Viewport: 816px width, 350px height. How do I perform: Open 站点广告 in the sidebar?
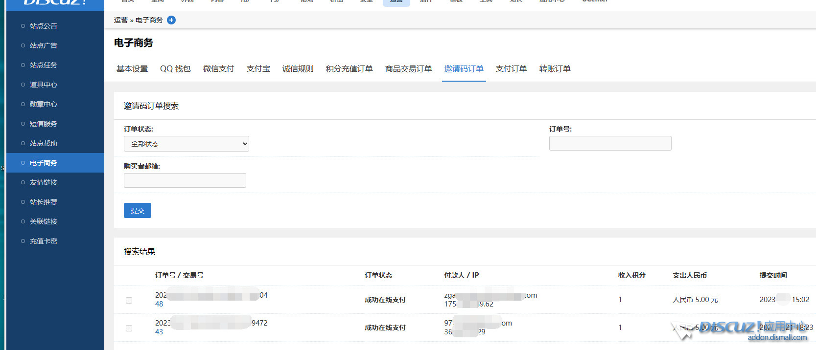coord(44,45)
